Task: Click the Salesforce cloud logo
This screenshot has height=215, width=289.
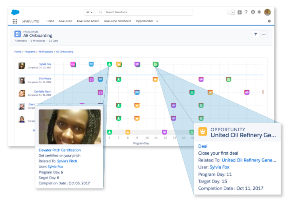Action: click(x=15, y=12)
